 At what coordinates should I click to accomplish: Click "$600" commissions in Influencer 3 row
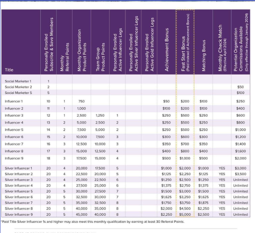point(240,115)
